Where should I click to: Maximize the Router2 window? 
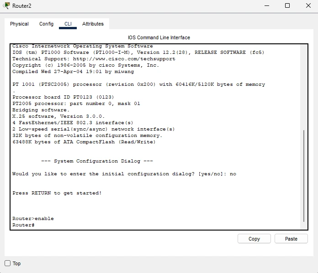(287, 6)
